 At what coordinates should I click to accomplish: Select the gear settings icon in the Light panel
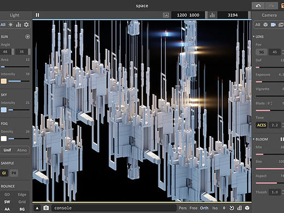click(x=26, y=25)
